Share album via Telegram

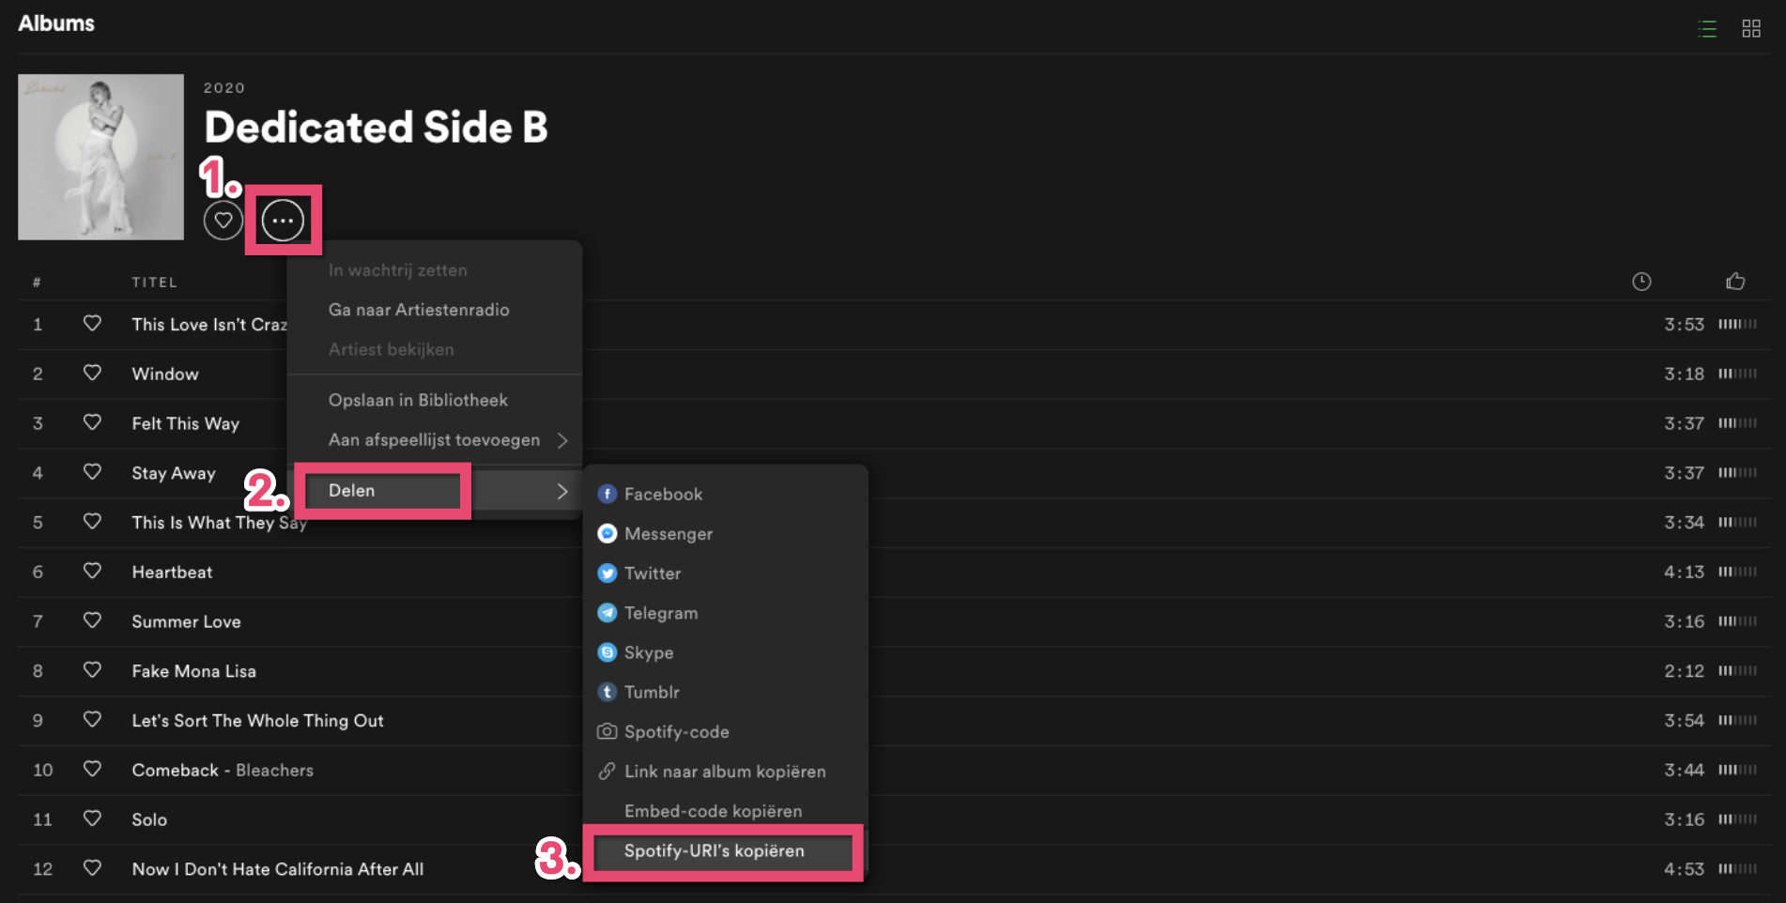coord(660,613)
